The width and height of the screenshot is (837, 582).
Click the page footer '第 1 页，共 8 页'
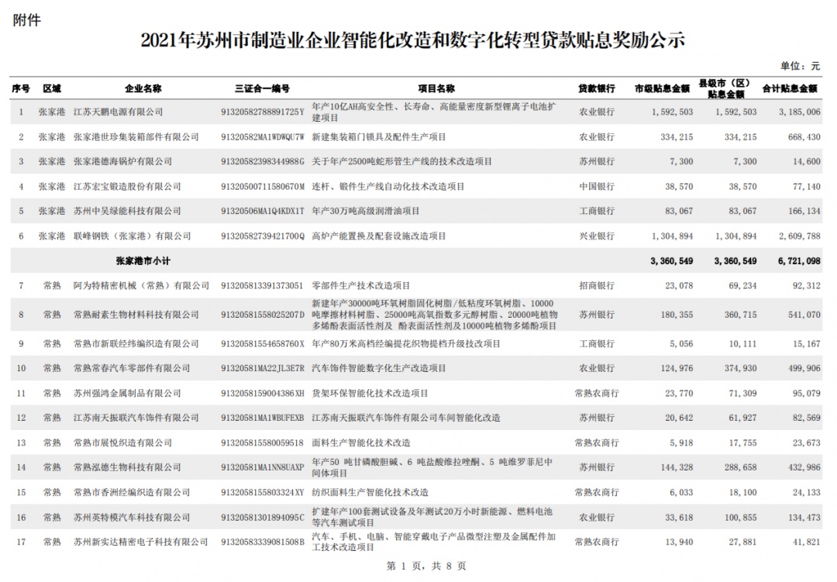coord(426,566)
